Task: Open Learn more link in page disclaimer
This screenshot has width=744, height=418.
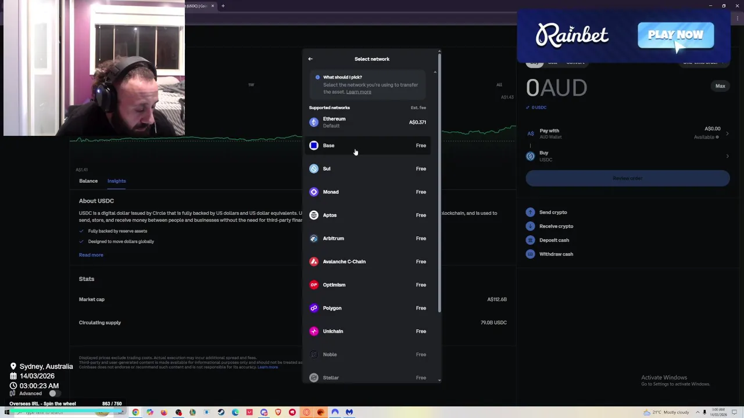Action: (268, 367)
